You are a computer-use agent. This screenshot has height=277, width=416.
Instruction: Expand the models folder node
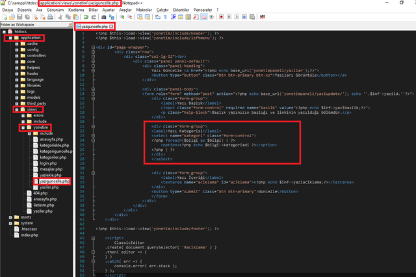(17, 98)
